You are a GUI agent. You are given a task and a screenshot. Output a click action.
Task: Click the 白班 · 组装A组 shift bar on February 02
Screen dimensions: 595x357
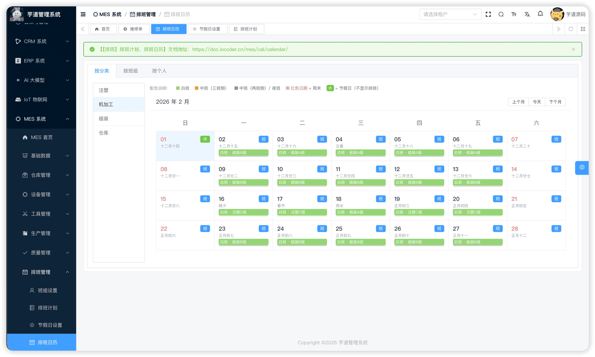pyautogui.click(x=243, y=153)
